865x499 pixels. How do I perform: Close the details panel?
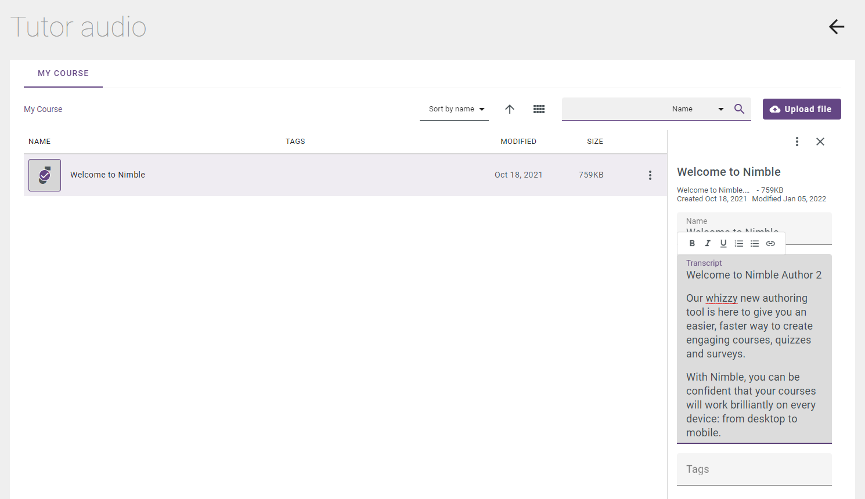click(820, 142)
